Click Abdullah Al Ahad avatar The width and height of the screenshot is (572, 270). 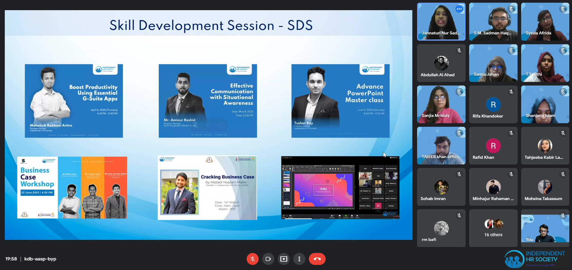441,63
